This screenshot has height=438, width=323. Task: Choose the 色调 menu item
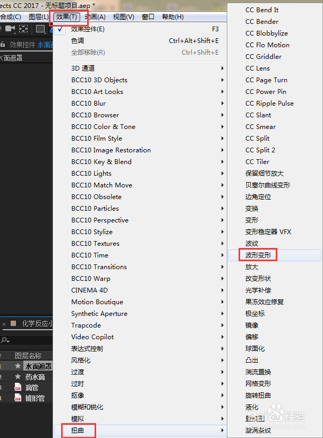click(x=140, y=41)
